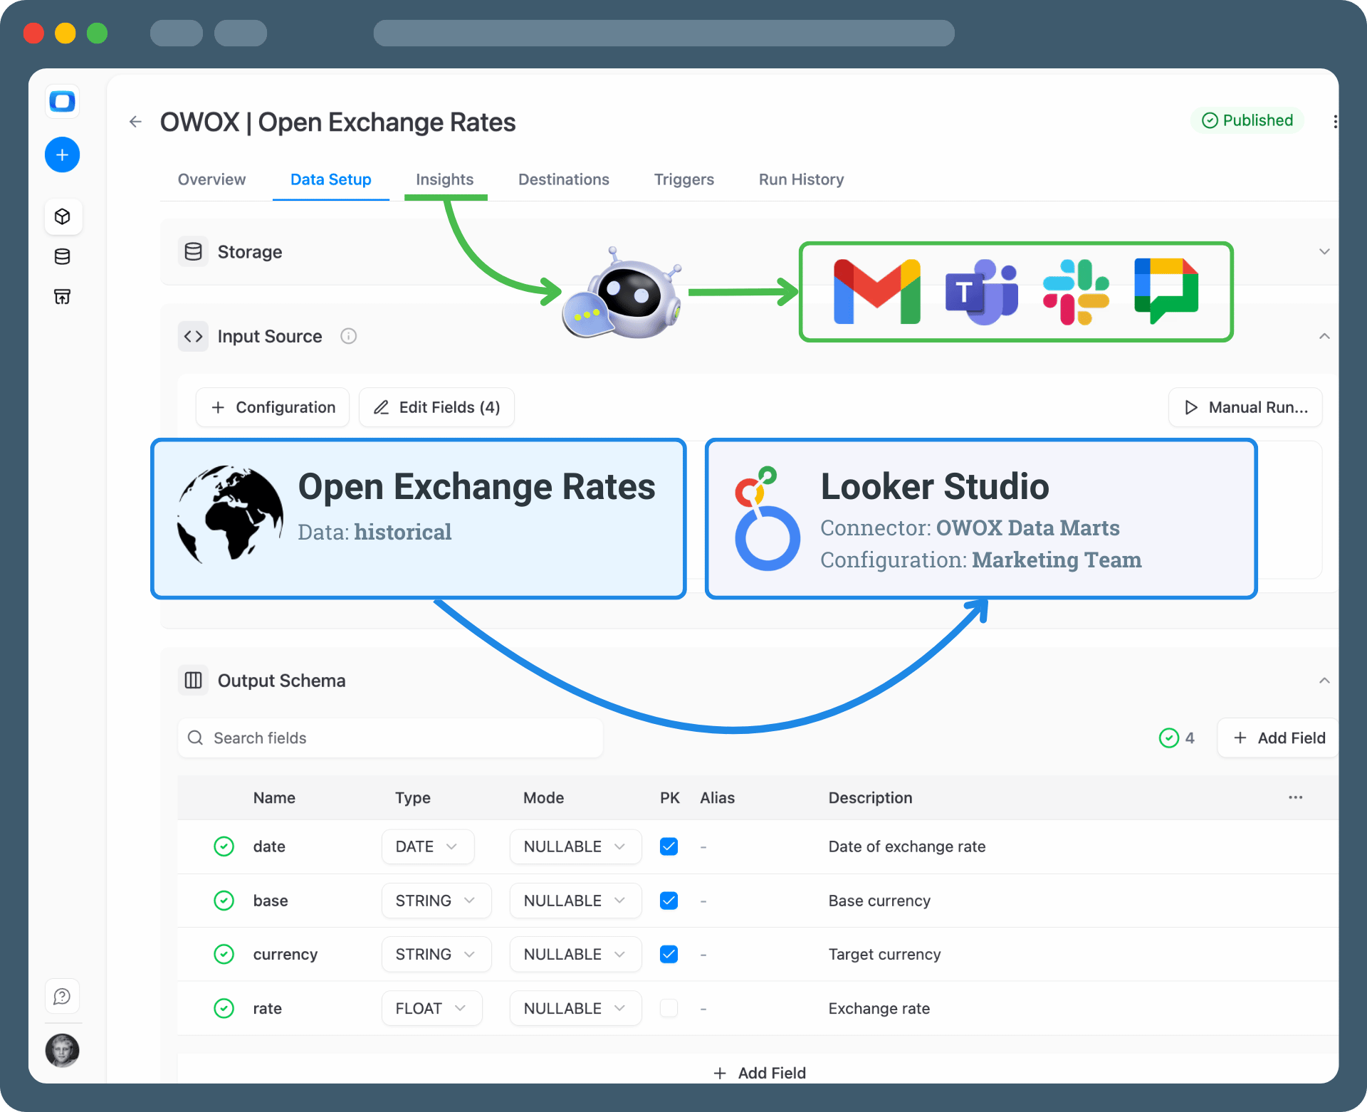Image resolution: width=1367 pixels, height=1112 pixels.
Task: Open the three-dot menu beside Published
Action: (1334, 122)
